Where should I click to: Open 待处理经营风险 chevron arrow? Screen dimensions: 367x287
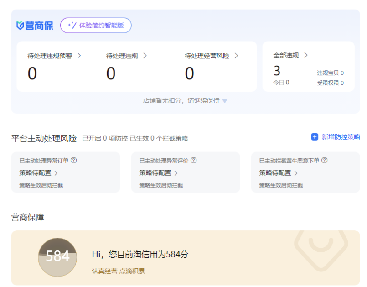(x=237, y=56)
